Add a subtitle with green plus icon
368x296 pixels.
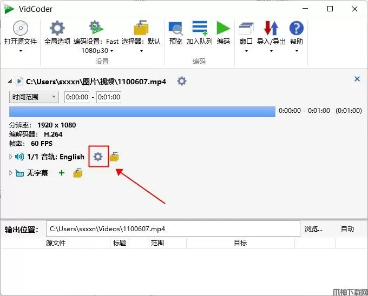pyautogui.click(x=62, y=173)
